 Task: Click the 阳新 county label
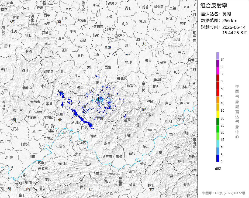pyautogui.click(x=88, y=164)
